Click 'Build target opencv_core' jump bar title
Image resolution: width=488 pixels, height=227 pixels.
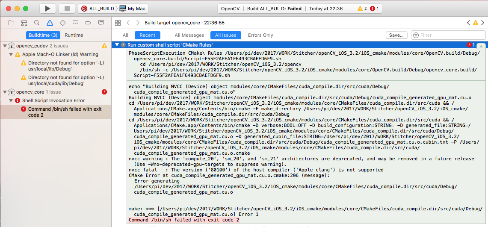pos(185,23)
